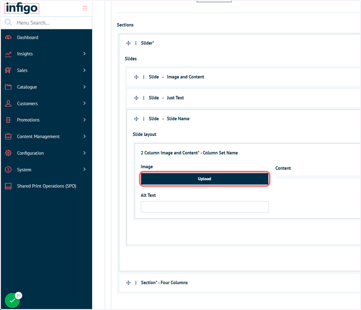This screenshot has width=361, height=310.
Task: Click the green checkmark status badge
Action: [12, 300]
